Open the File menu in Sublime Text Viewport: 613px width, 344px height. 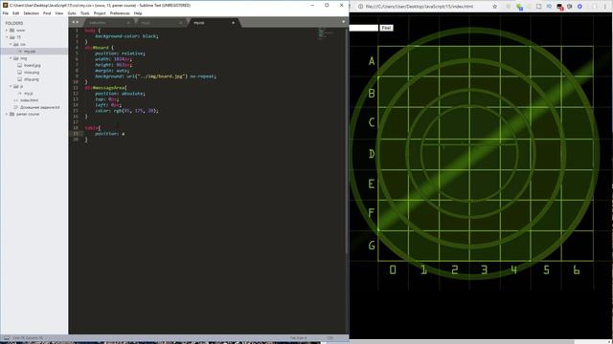(x=6, y=13)
